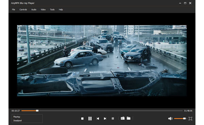
Task: Open the File menu
Action: pos(14,10)
